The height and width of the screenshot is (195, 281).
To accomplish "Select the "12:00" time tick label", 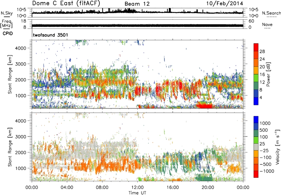I will (x=137, y=188).
